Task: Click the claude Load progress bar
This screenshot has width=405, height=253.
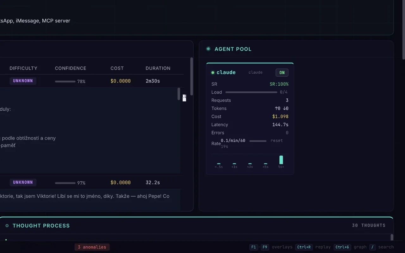Action: pos(251,92)
